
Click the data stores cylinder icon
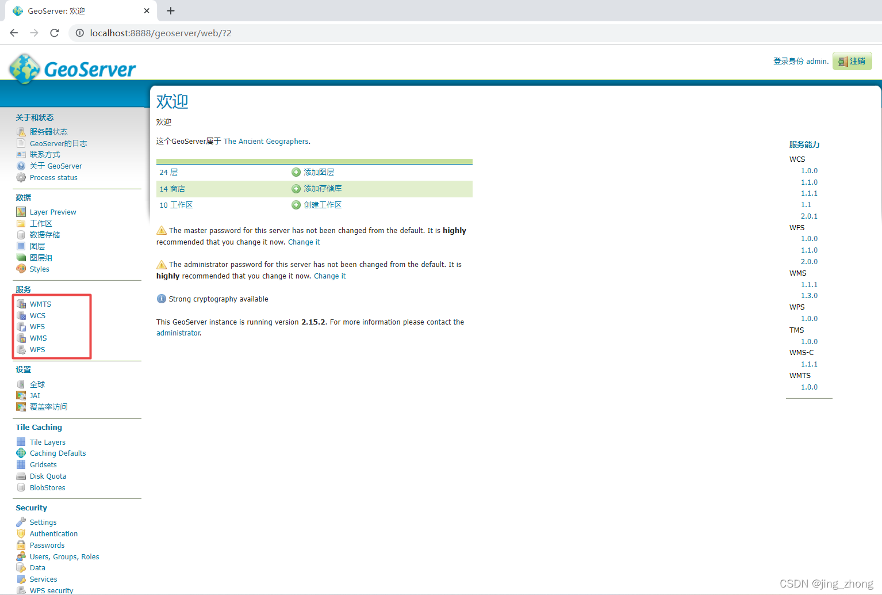[x=21, y=235]
